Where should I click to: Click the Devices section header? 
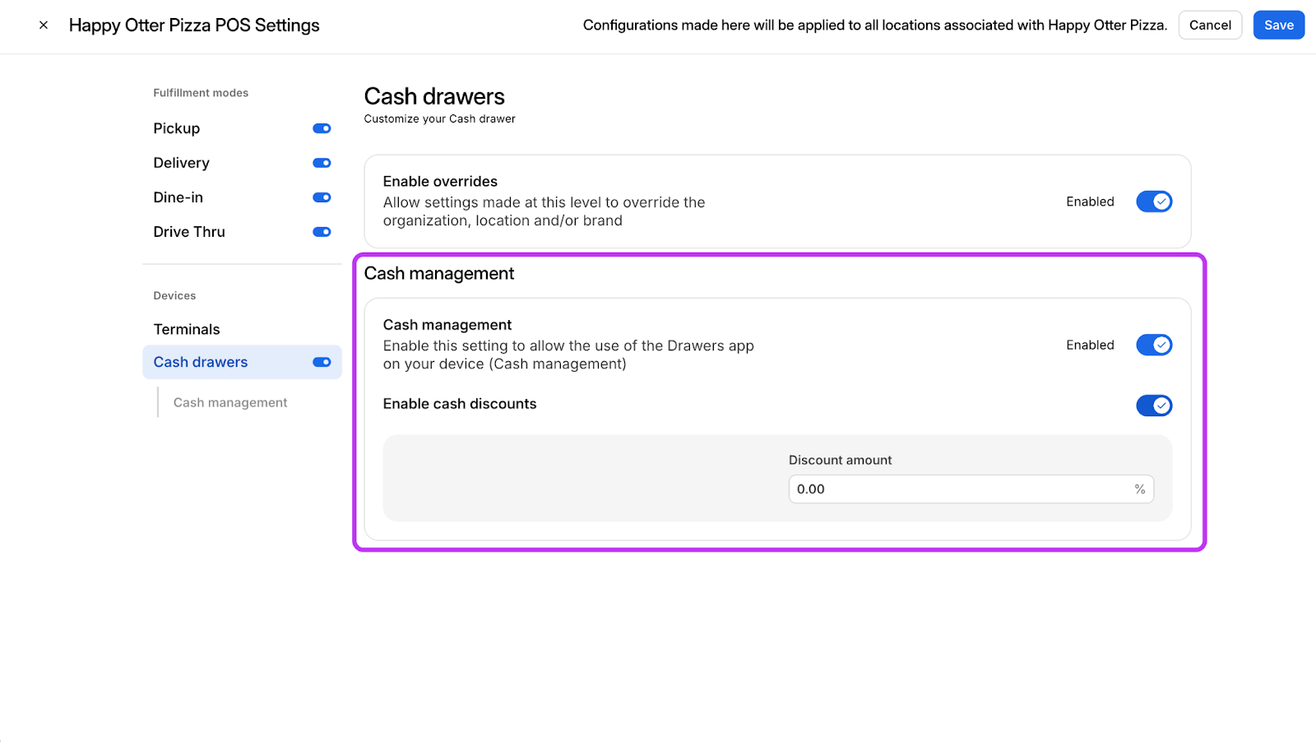click(x=174, y=295)
